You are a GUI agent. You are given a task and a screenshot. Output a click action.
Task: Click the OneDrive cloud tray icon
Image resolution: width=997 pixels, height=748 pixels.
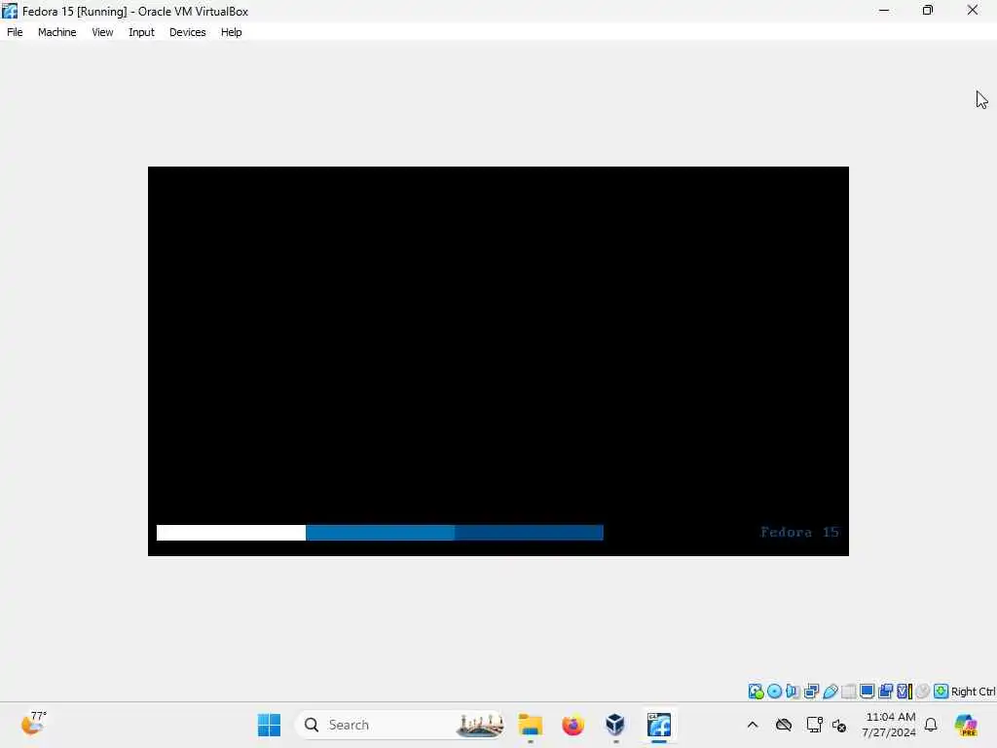click(x=784, y=725)
